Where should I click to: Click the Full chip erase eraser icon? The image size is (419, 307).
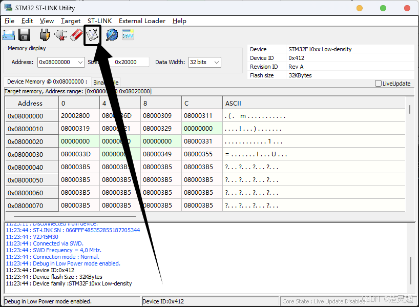(76, 35)
